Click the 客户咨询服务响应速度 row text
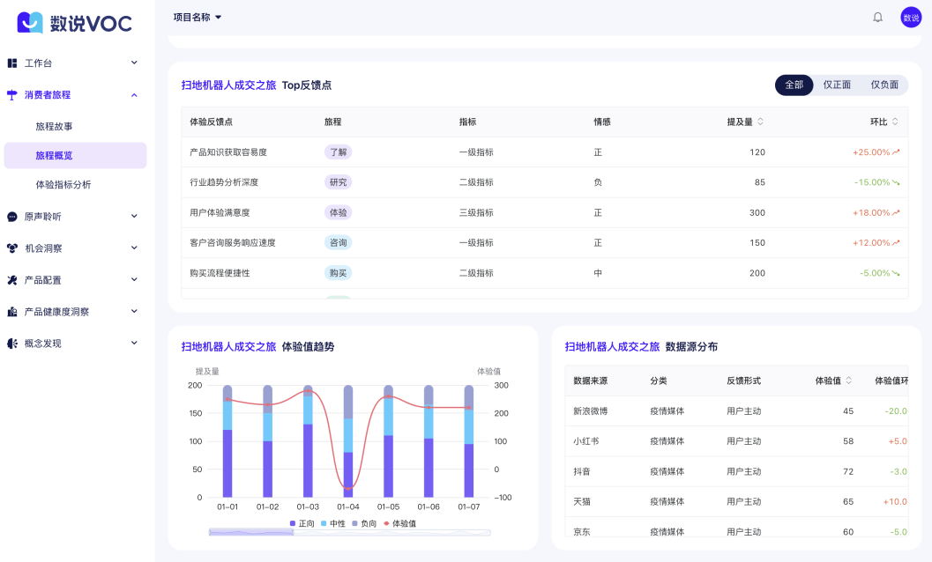The height and width of the screenshot is (562, 932). [233, 243]
